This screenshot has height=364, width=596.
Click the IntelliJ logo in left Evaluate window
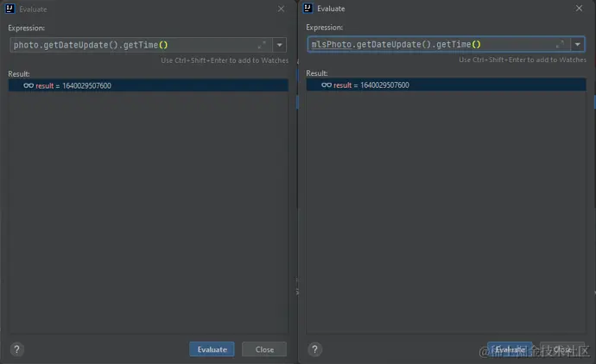point(10,9)
